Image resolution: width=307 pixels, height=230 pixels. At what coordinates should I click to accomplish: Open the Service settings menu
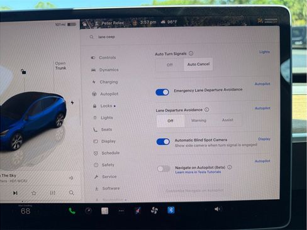coord(106,177)
